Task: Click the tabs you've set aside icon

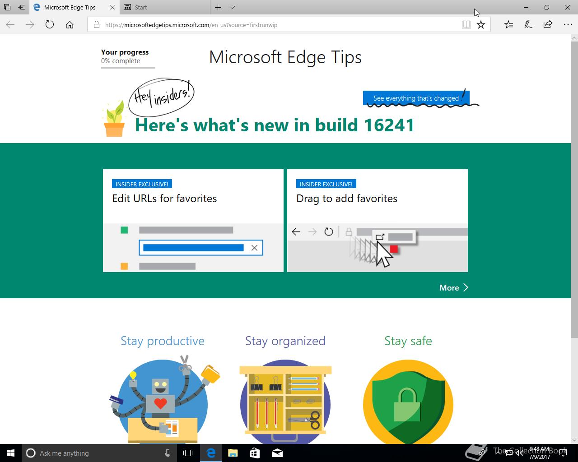Action: coord(7,7)
